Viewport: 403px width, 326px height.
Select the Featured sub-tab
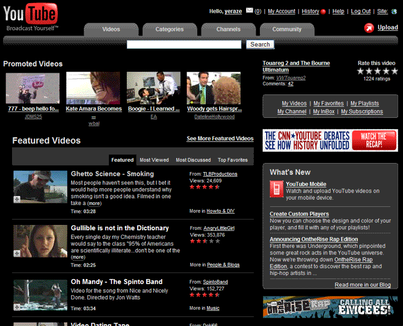click(x=122, y=160)
